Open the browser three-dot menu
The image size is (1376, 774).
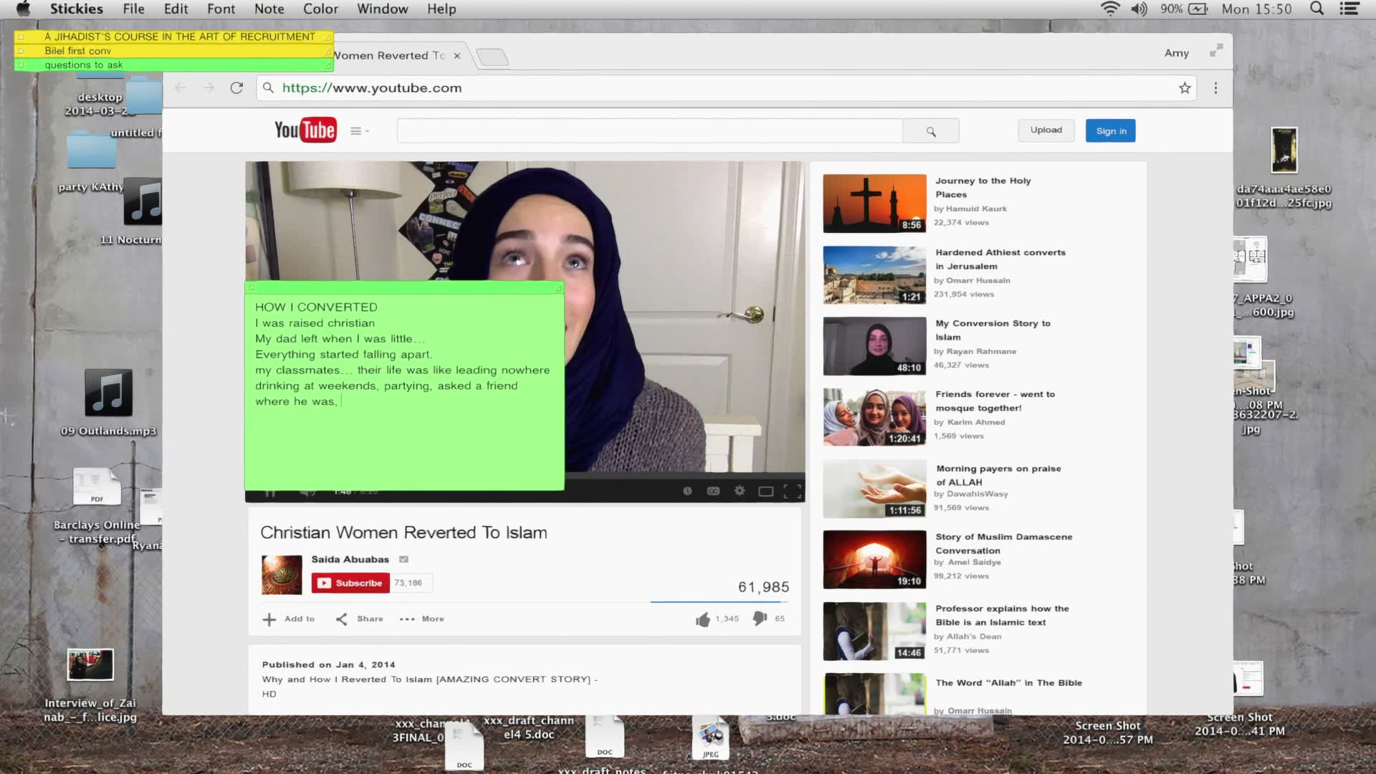[1215, 87]
